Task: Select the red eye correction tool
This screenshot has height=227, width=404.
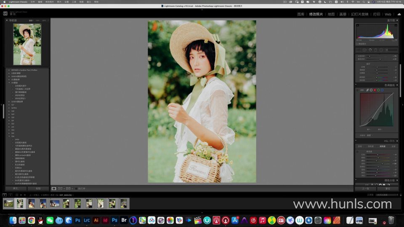Action: (x=370, y=50)
